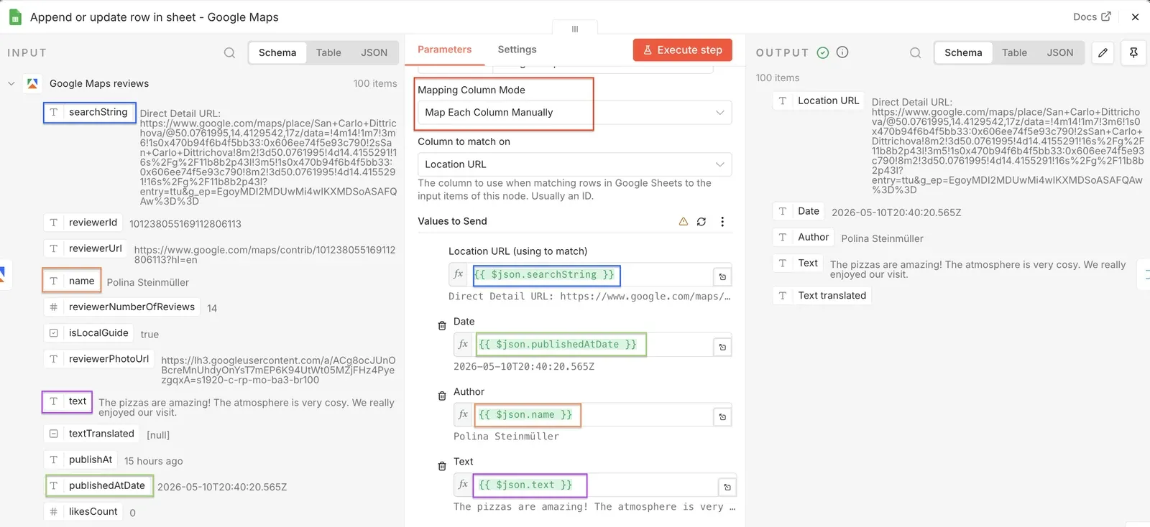Click the Google Maps reviews node icon
Image resolution: width=1150 pixels, height=527 pixels.
32,83
